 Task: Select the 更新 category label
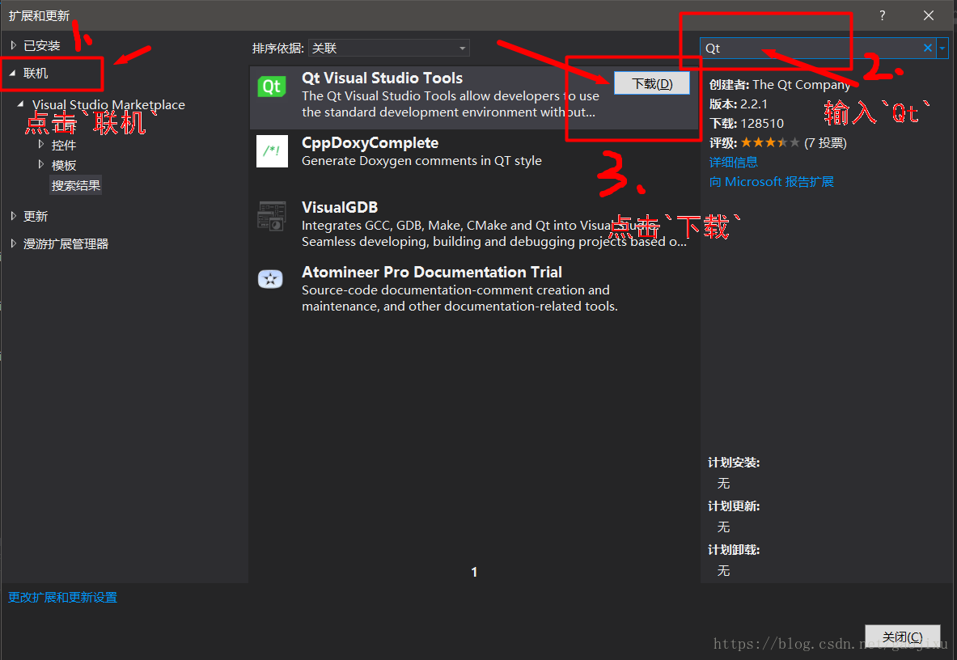coord(36,217)
